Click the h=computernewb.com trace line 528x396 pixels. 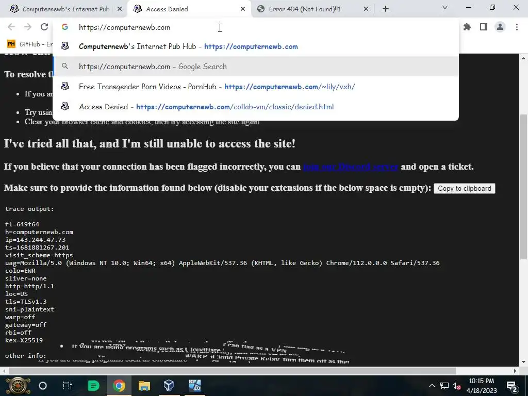click(39, 232)
